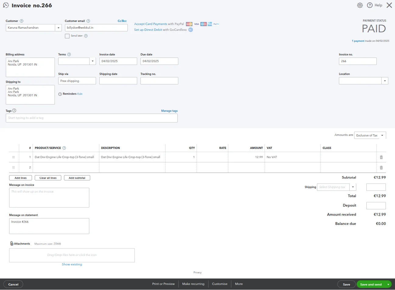The height and width of the screenshot is (290, 395).
Task: Open the Manage tags link
Action: [x=169, y=111]
